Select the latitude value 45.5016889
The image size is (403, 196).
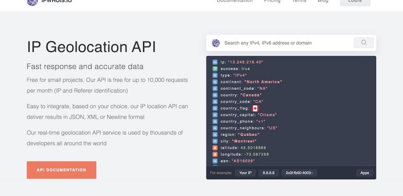[x=253, y=148]
